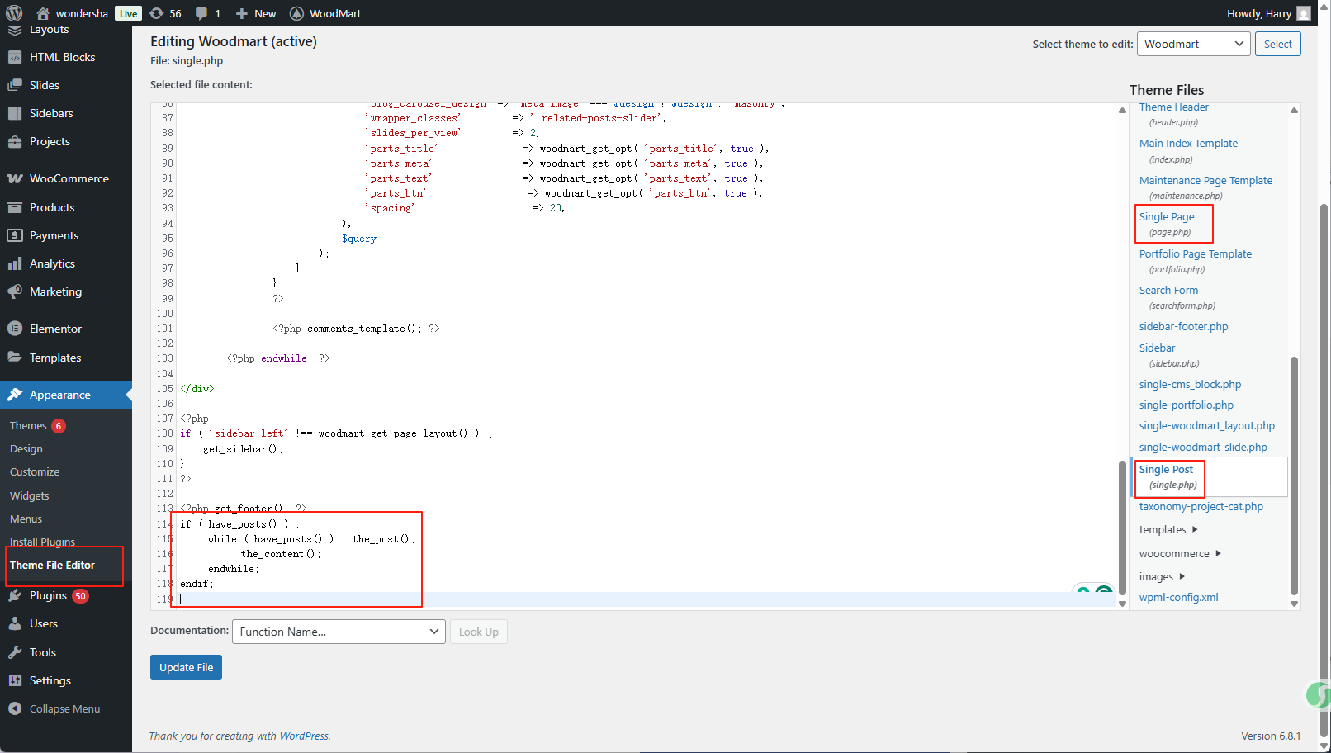
Task: Open the theme selector dropdown showing Woodmart
Action: click(x=1193, y=44)
